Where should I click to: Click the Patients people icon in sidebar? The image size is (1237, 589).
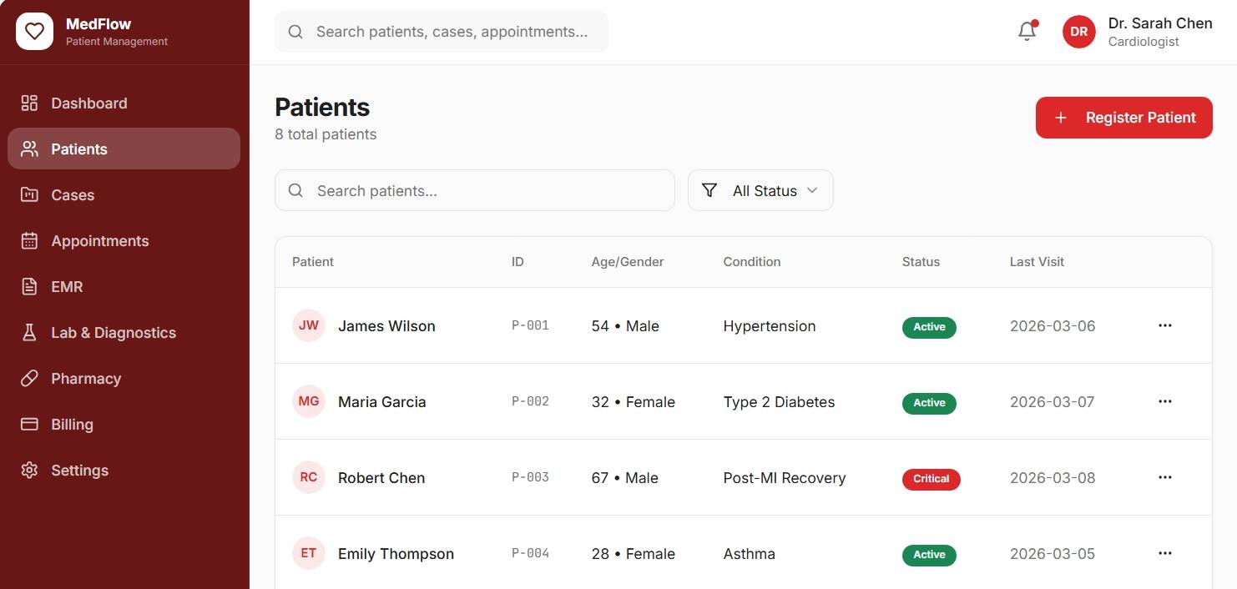pyautogui.click(x=29, y=149)
